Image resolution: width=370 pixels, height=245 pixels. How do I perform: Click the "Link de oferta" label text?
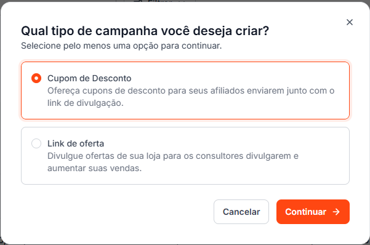[76, 143]
